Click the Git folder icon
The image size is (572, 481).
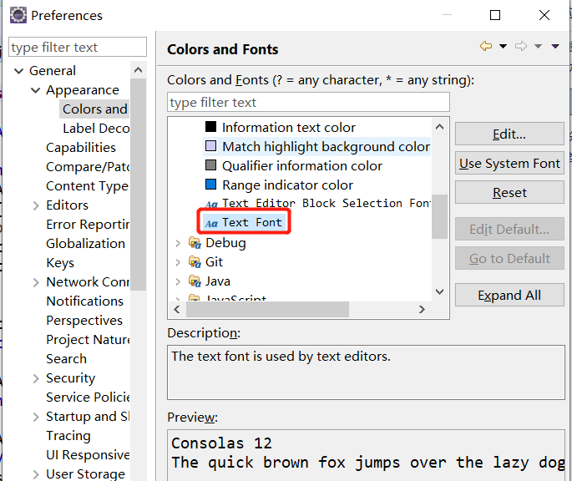195,262
